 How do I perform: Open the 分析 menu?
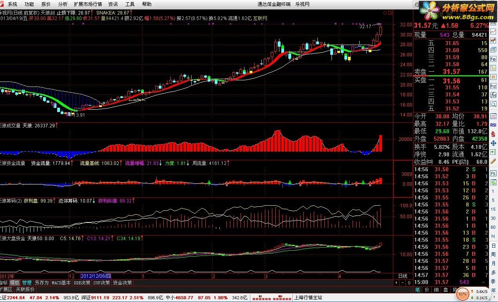[x=63, y=4]
